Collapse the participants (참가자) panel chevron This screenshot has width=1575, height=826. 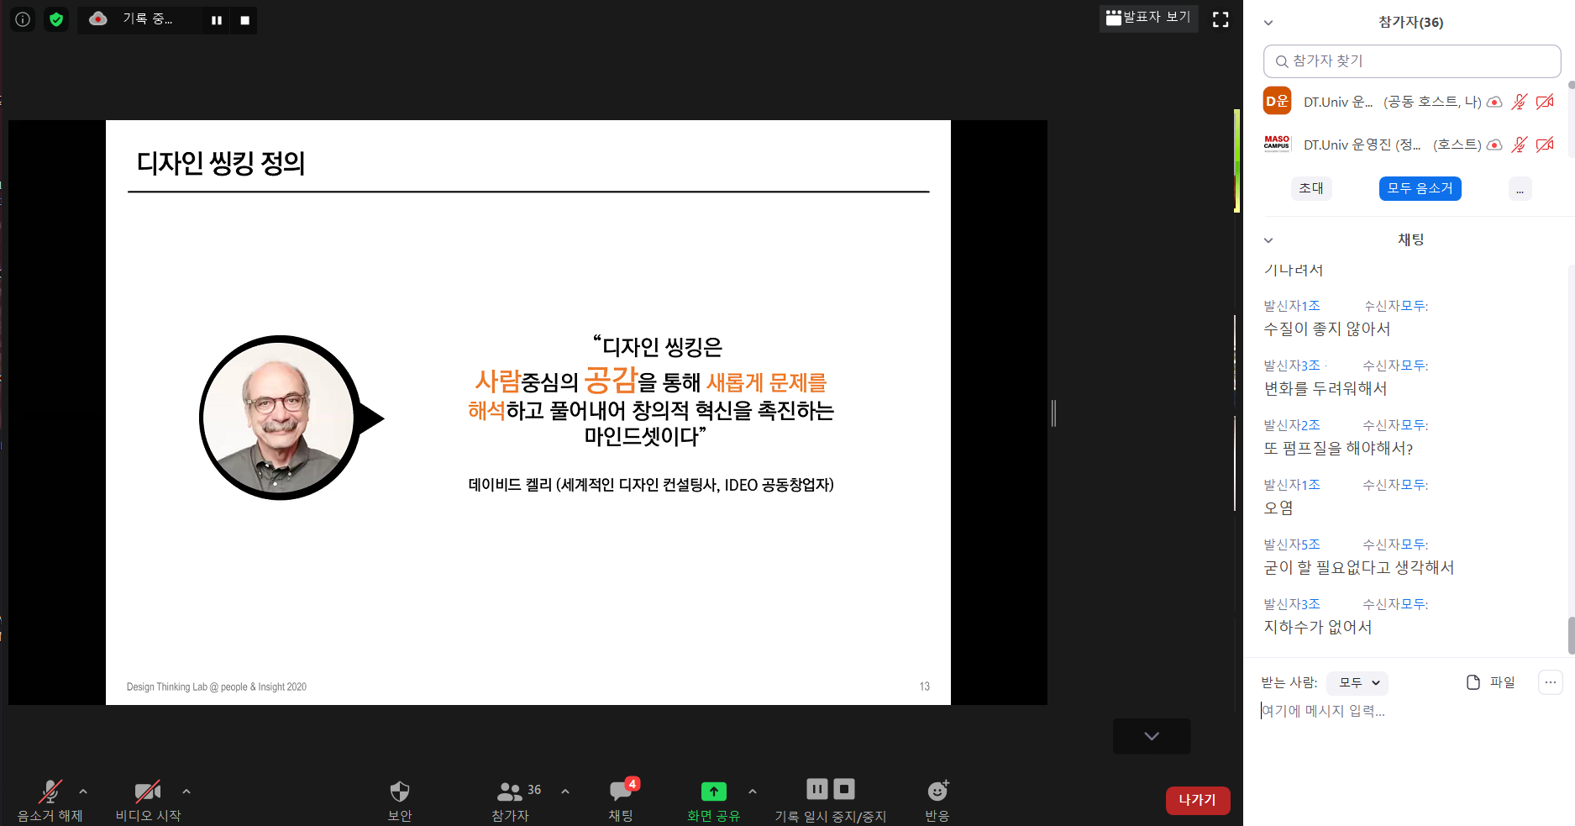[x=1268, y=23]
